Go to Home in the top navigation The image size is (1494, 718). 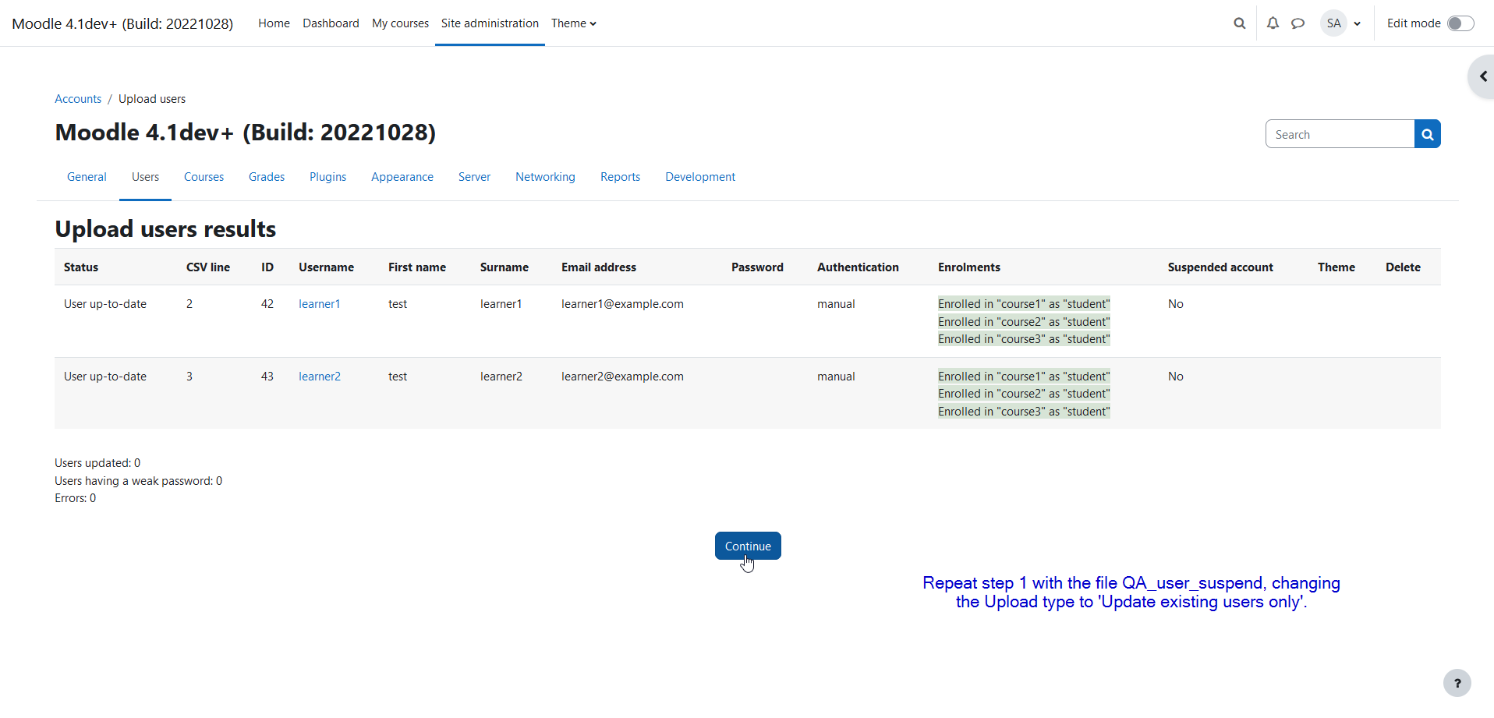(274, 23)
